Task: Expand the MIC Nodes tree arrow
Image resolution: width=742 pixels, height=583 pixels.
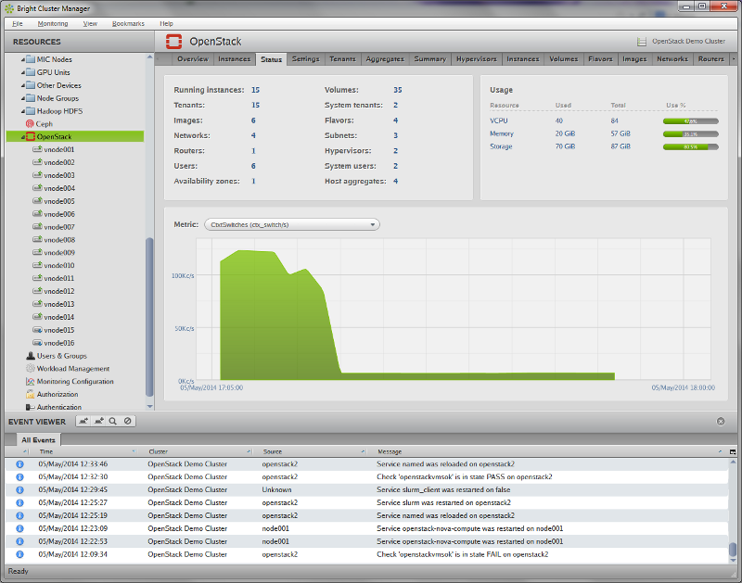Action: tap(22, 59)
